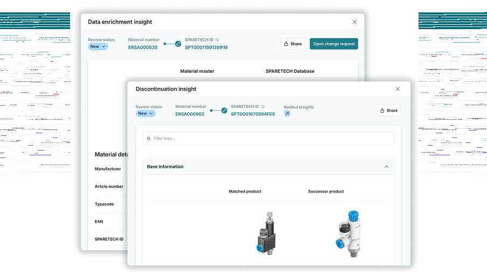This screenshot has width=487, height=274.
Task: Click the Successor product image
Action: tap(348, 234)
